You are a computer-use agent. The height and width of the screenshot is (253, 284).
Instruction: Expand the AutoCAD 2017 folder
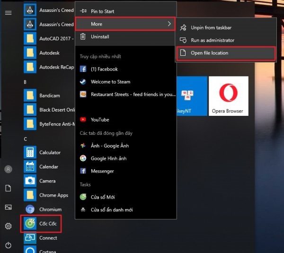[49, 39]
